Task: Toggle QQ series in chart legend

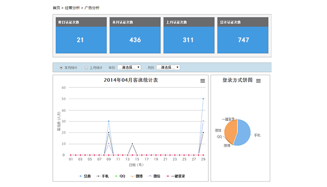Action: pyautogui.click(x=120, y=176)
